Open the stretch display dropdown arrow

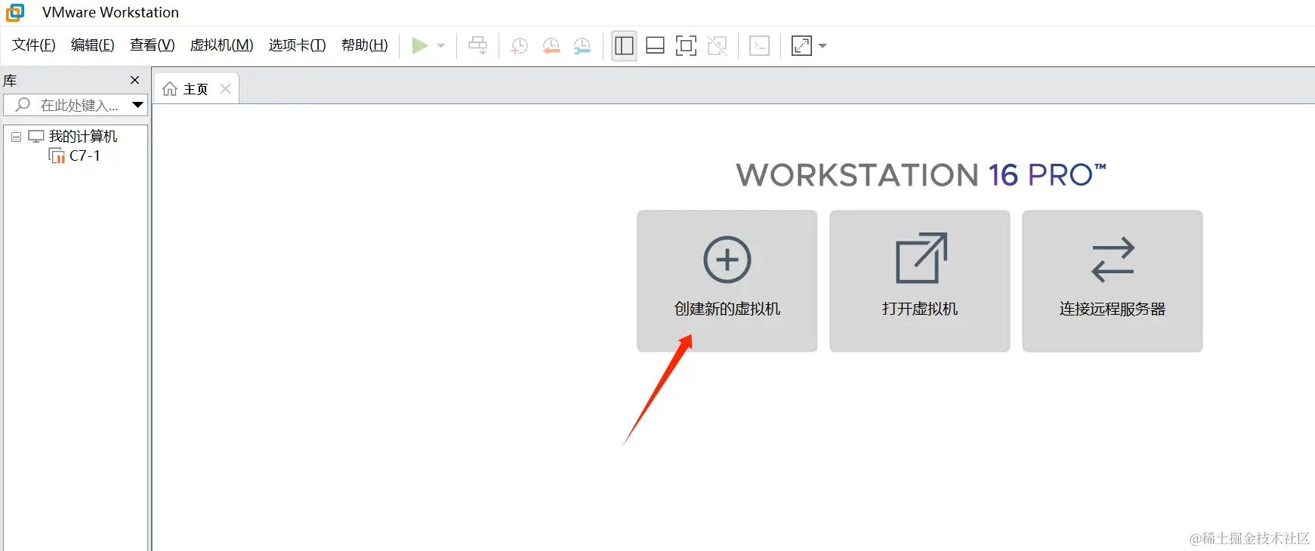point(823,46)
